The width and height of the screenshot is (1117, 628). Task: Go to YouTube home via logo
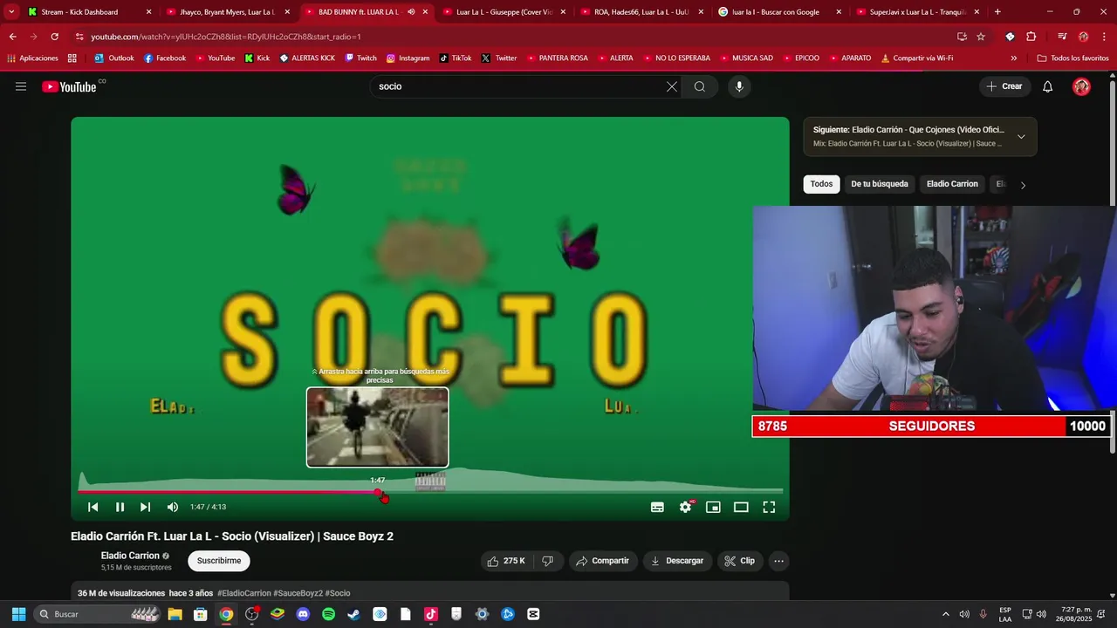[69, 86]
